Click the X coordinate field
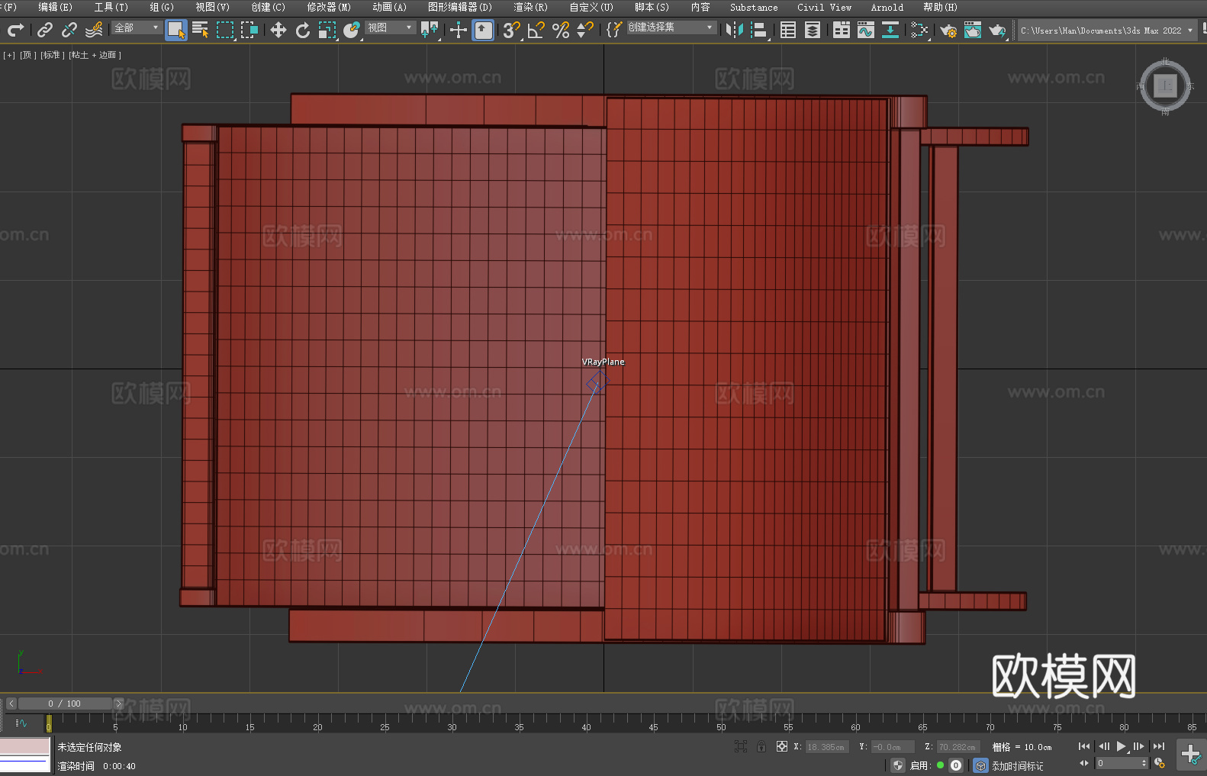The image size is (1207, 776). (x=827, y=747)
